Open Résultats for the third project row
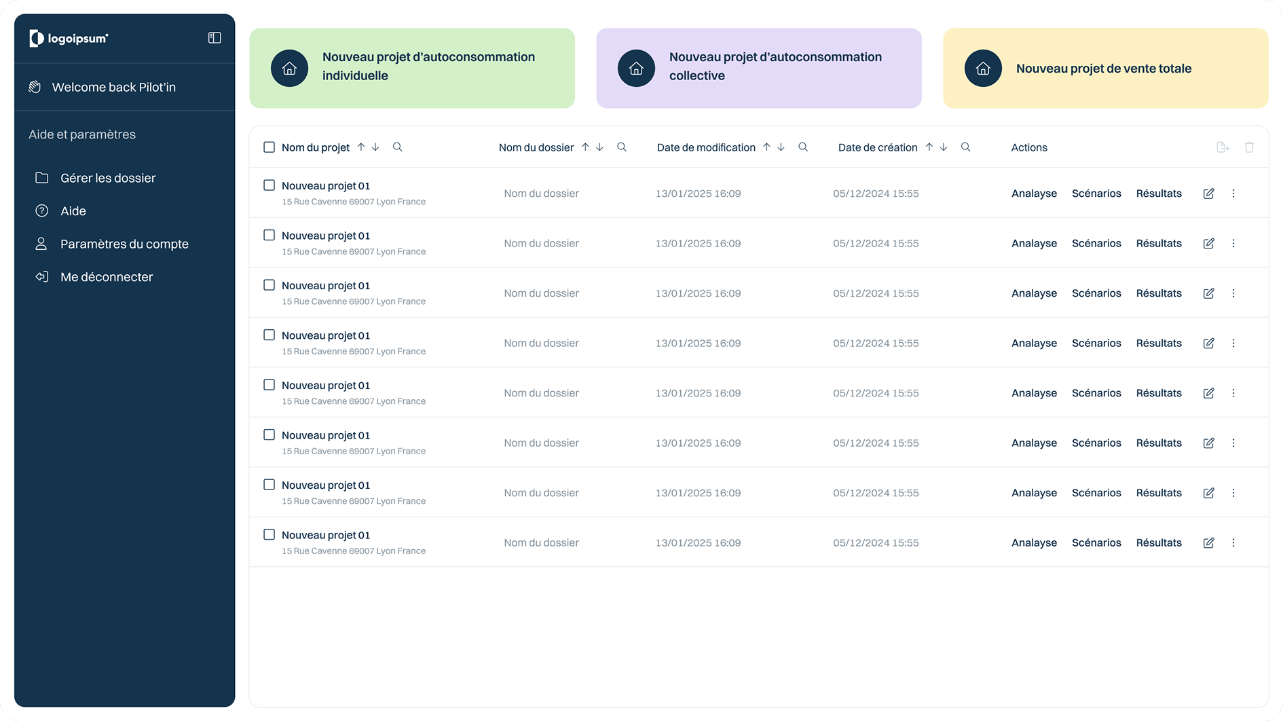1283x721 pixels. tap(1159, 293)
